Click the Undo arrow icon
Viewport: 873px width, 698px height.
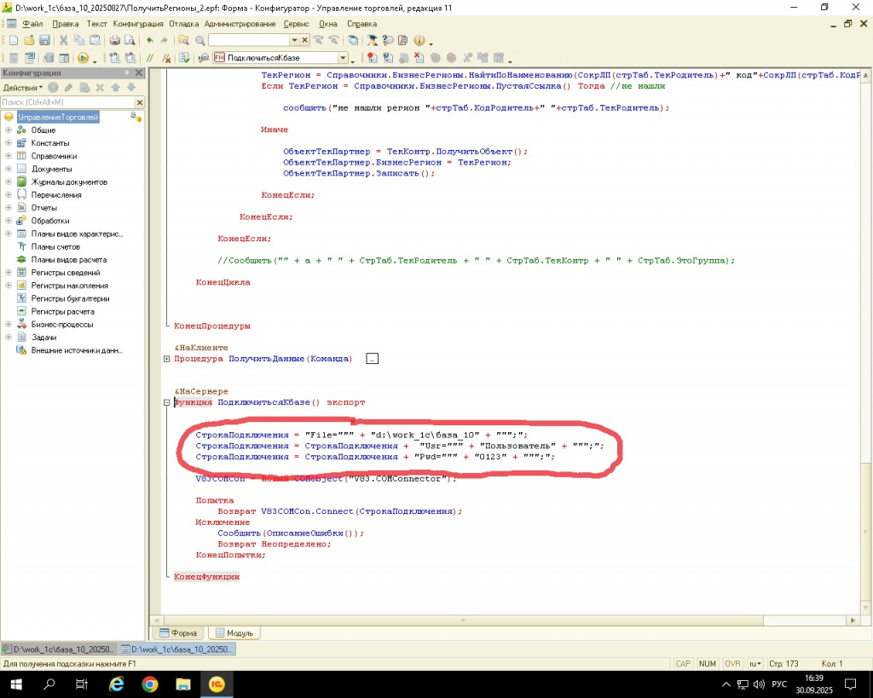pos(151,41)
